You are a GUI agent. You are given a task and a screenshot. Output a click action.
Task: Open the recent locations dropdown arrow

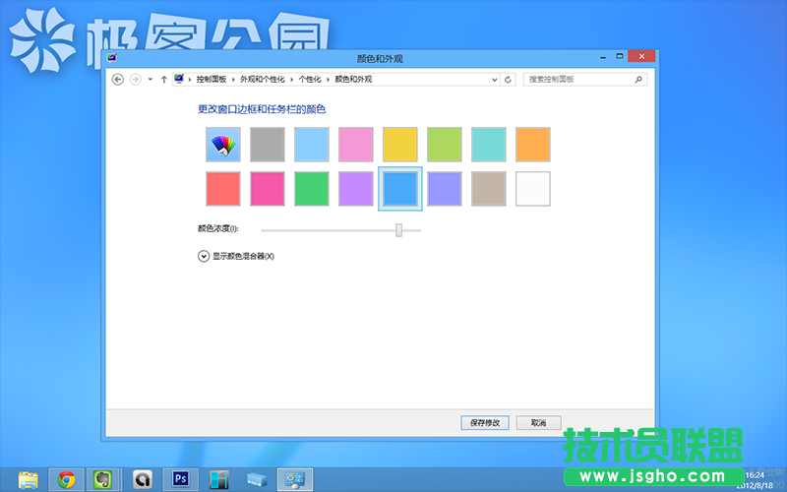[151, 80]
